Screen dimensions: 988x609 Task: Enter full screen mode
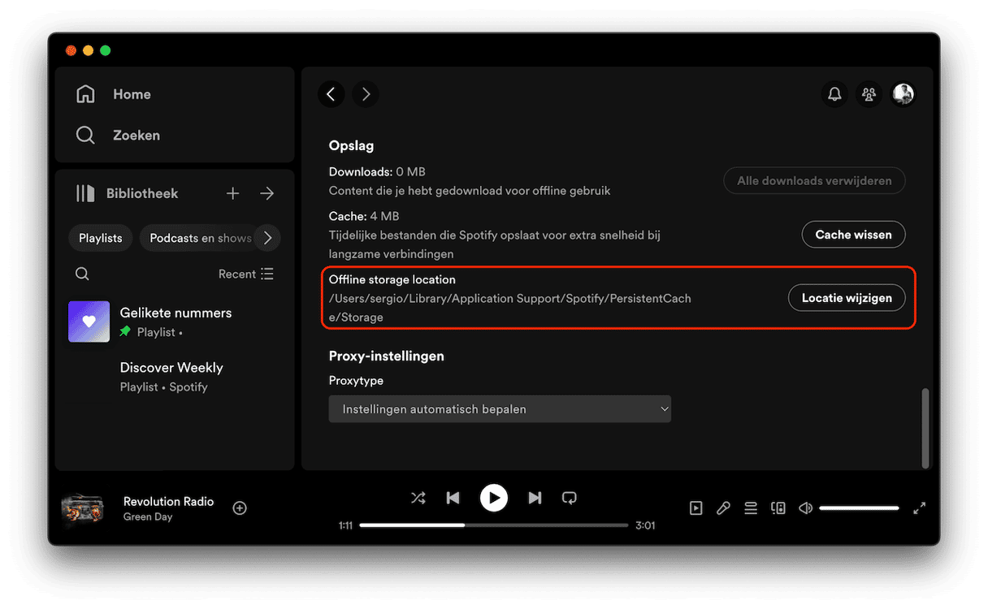pos(919,508)
